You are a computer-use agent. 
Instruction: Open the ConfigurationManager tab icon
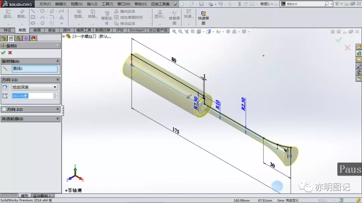pyautogui.click(x=18, y=38)
